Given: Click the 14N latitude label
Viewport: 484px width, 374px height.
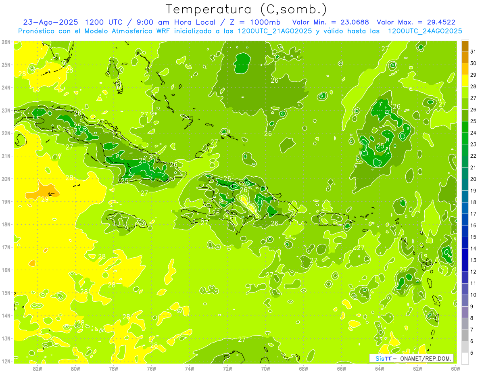Looking at the screenshot, I should pos(6,315).
